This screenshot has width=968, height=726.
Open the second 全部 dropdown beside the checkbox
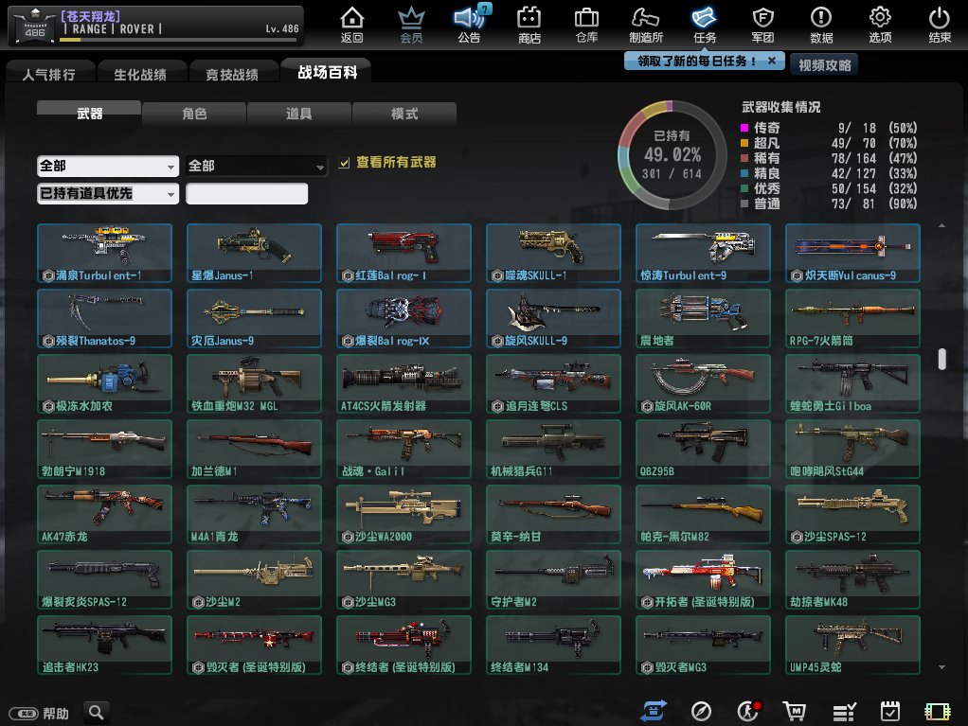pyautogui.click(x=257, y=166)
